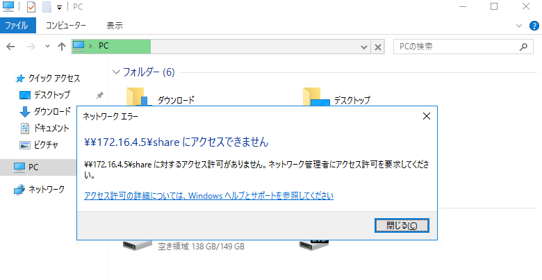Click the 閉じる(C) button
The height and width of the screenshot is (280, 542).
402,226
